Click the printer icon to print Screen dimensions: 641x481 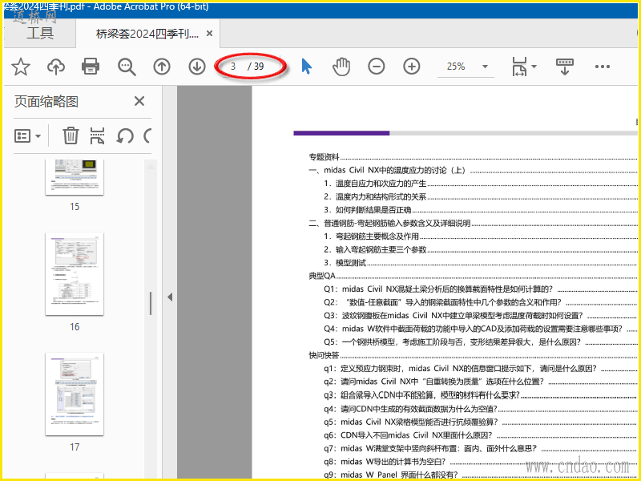coord(91,67)
